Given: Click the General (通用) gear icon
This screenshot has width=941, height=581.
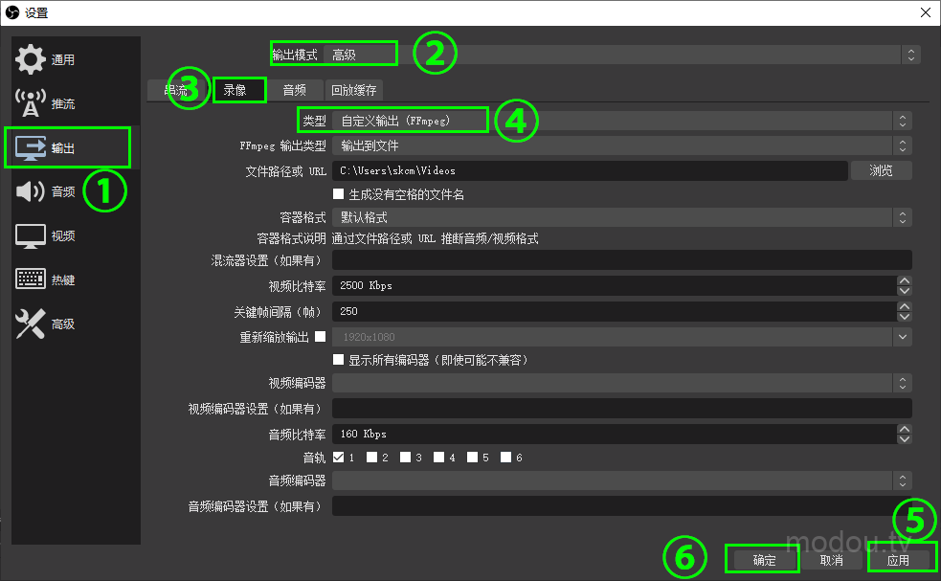Looking at the screenshot, I should click(30, 59).
